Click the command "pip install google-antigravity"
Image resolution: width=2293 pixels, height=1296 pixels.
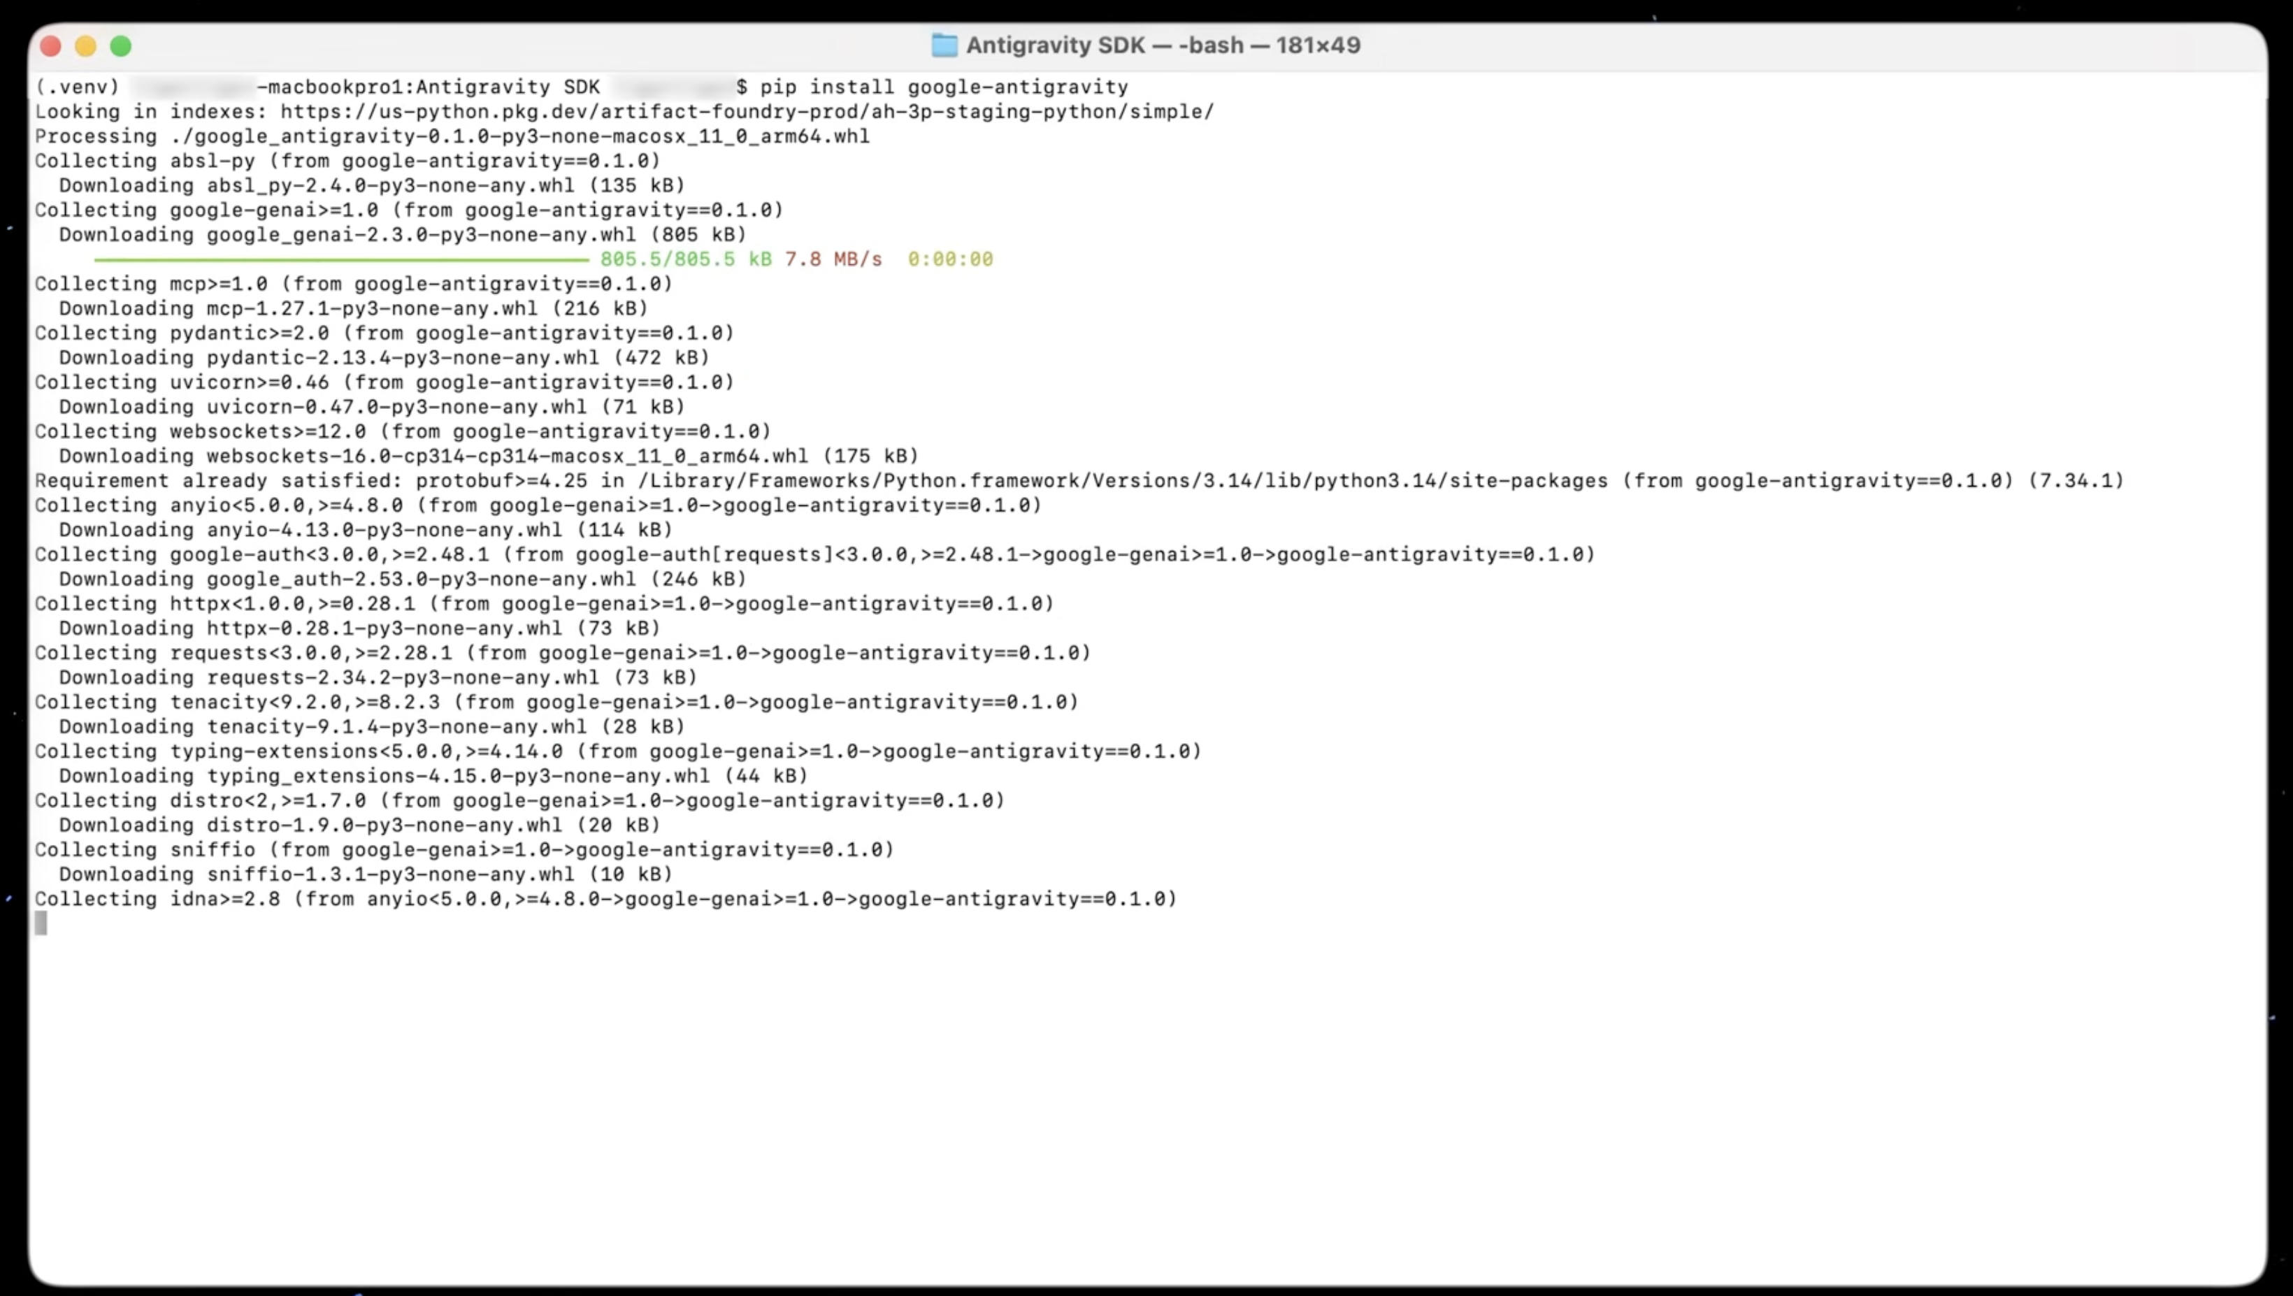point(944,87)
